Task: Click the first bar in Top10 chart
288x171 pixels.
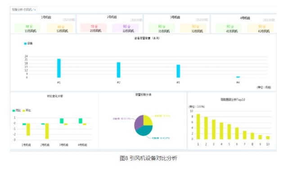Action: 198,126
